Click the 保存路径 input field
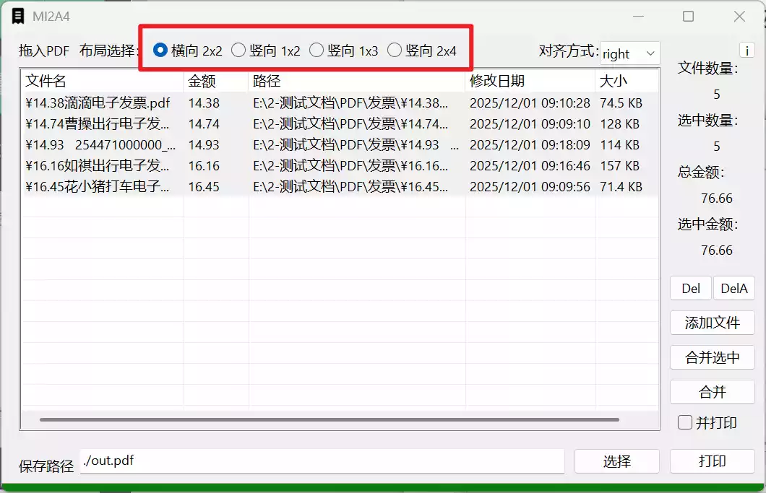This screenshot has height=493, width=766. 322,461
